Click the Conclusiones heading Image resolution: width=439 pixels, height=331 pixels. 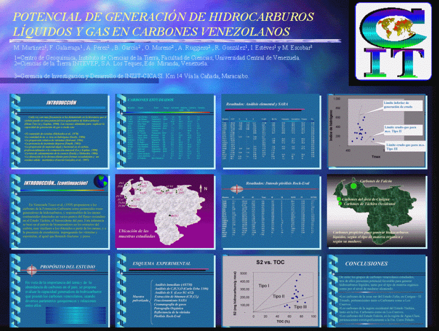coord(366,264)
